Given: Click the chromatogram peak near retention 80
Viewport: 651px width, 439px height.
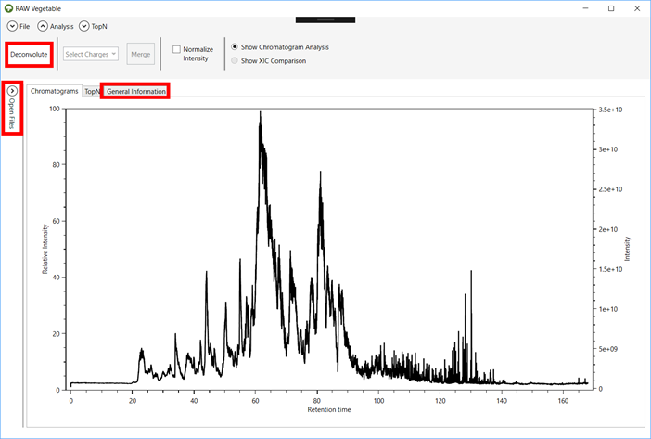Looking at the screenshot, I should pos(320,173).
